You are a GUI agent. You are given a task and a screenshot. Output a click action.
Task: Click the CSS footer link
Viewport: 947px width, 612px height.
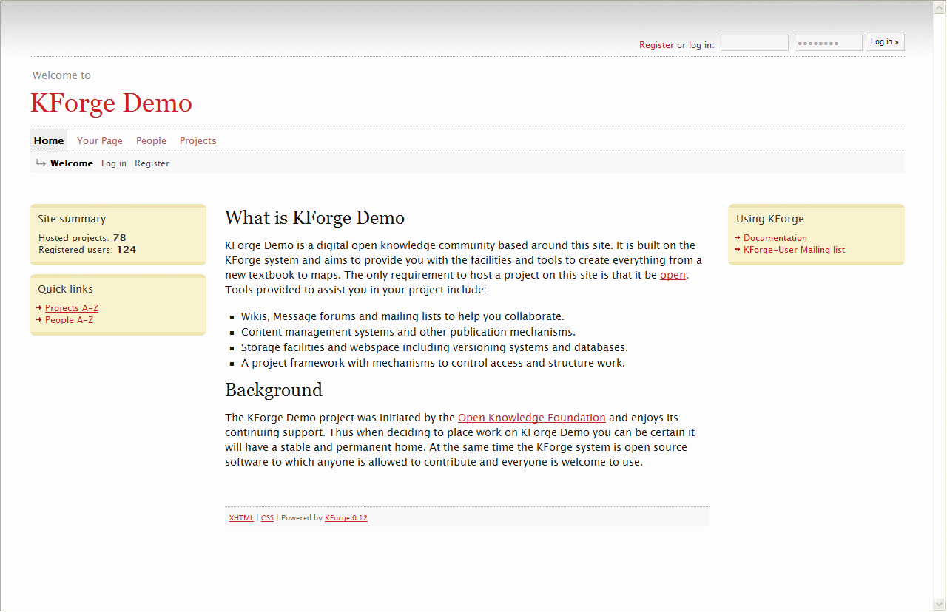(x=267, y=518)
